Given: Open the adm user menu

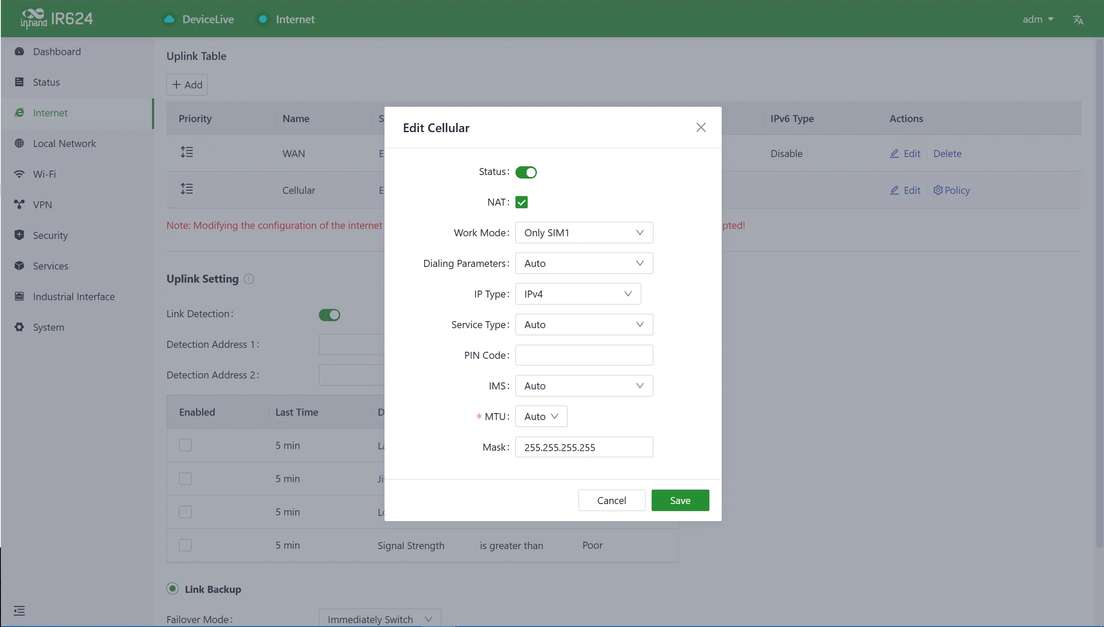Looking at the screenshot, I should (x=1038, y=19).
